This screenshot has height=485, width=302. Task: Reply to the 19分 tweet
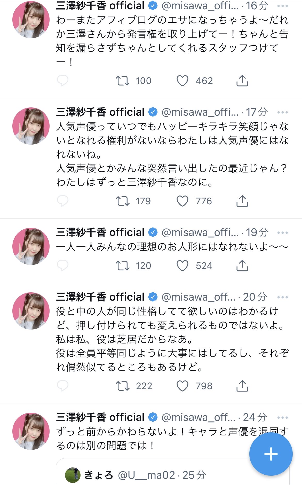[x=62, y=266]
